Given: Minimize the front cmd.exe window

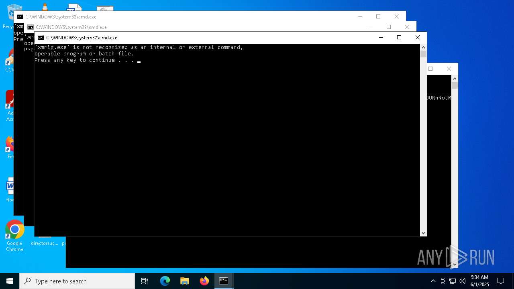Looking at the screenshot, I should click(381, 37).
